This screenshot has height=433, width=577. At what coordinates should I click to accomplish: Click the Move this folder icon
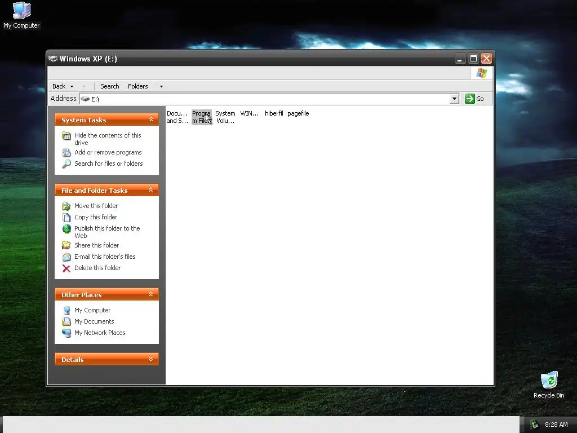click(x=66, y=206)
